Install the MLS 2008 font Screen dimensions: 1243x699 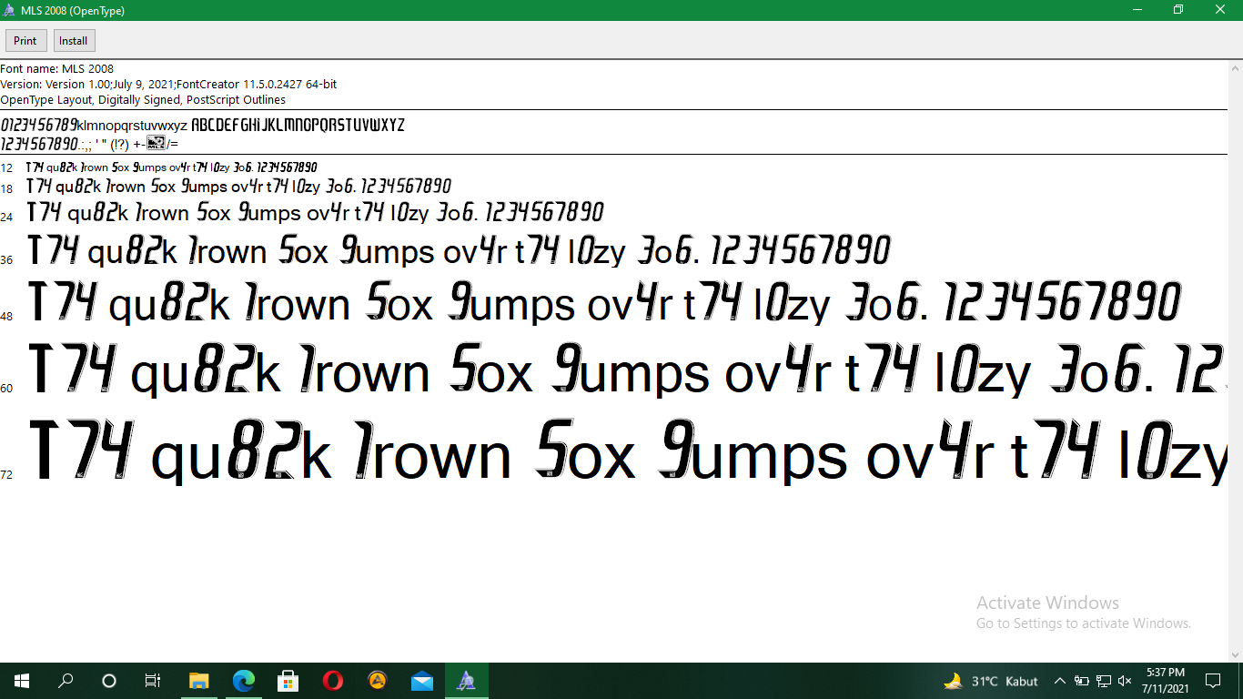click(73, 40)
